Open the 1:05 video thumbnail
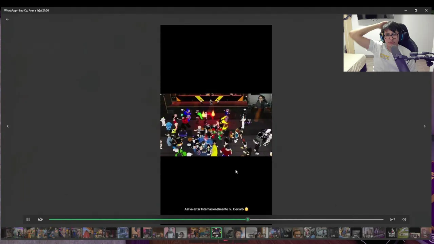Viewport: 434px width, 244px height. coord(298,233)
